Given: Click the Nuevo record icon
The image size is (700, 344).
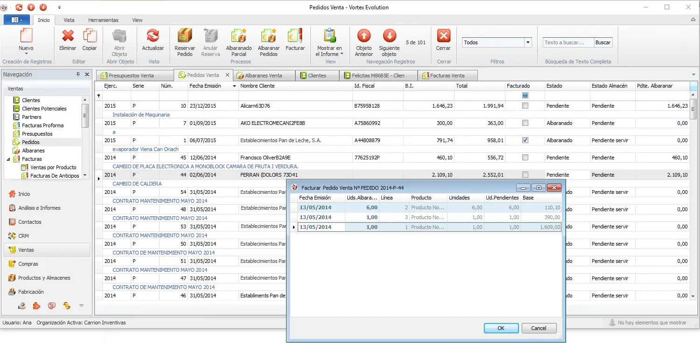Looking at the screenshot, I should (x=26, y=36).
